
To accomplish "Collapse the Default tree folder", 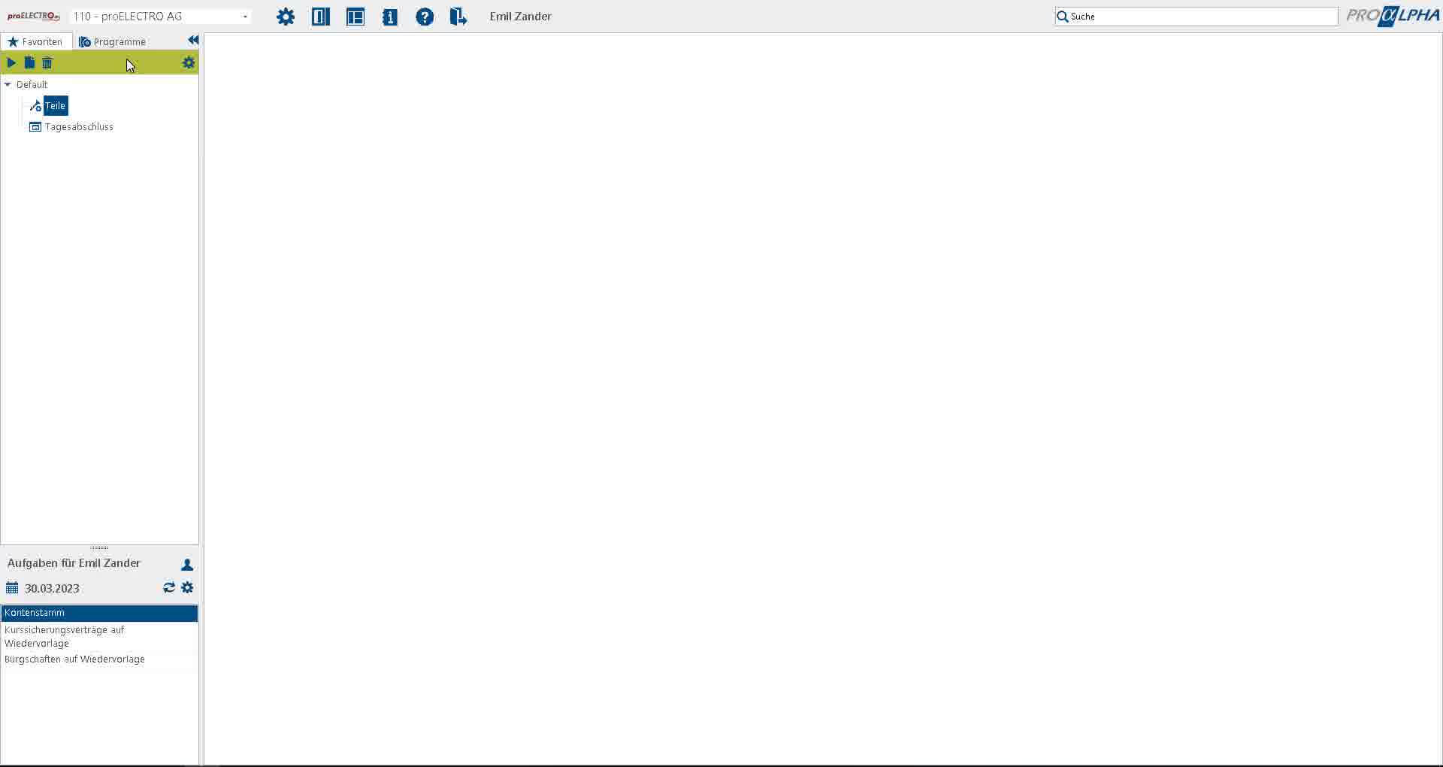I will [x=8, y=85].
